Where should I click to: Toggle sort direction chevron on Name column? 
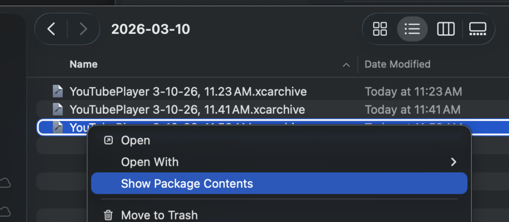pos(346,65)
